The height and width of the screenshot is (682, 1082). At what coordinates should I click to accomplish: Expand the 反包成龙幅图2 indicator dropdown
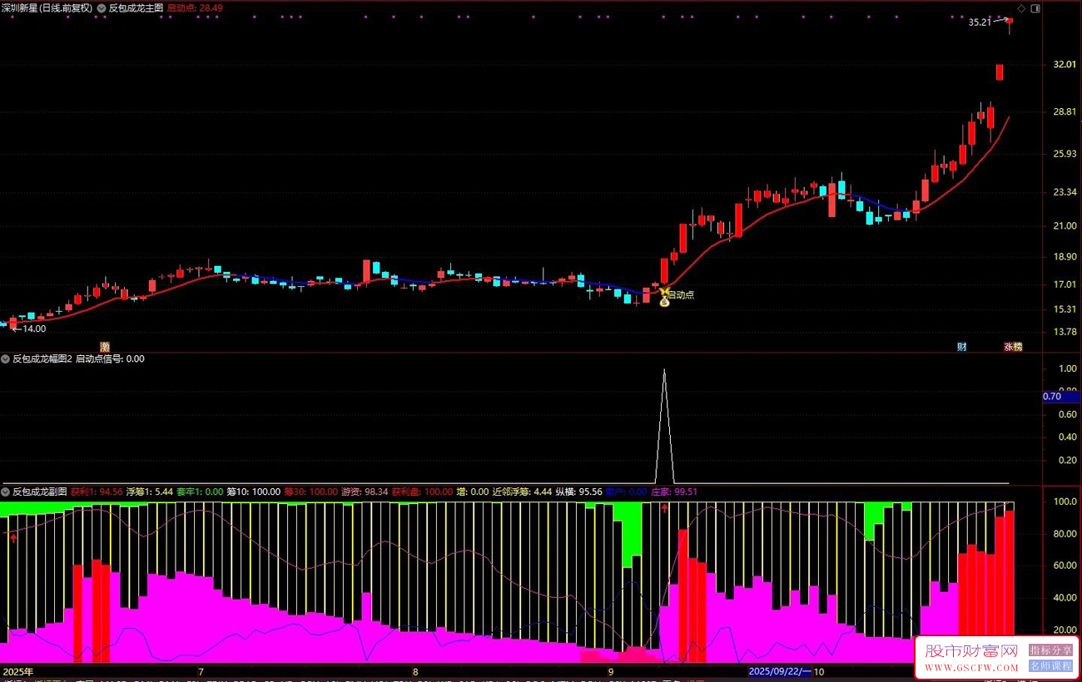click(x=5, y=359)
